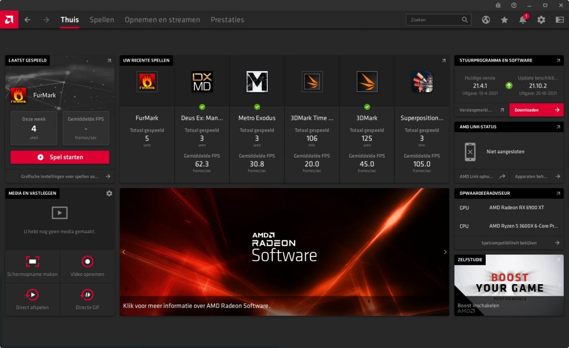
Task: Click the Direct afspelen icon
Action: 32,295
